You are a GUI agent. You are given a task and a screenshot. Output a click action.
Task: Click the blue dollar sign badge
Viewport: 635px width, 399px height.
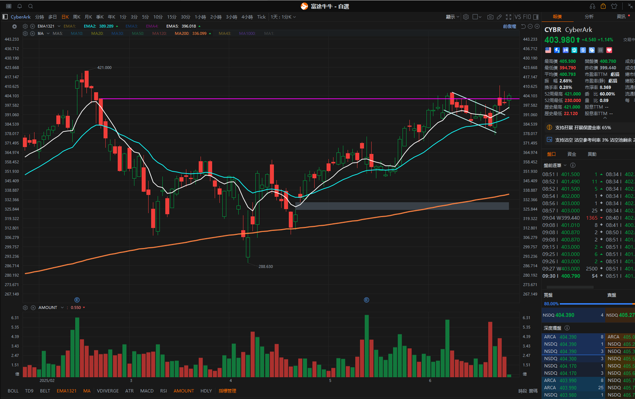tap(583, 50)
